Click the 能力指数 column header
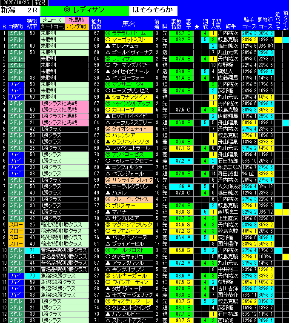Image resolution: width=289 pixels, height=323 pixels. coord(97,23)
